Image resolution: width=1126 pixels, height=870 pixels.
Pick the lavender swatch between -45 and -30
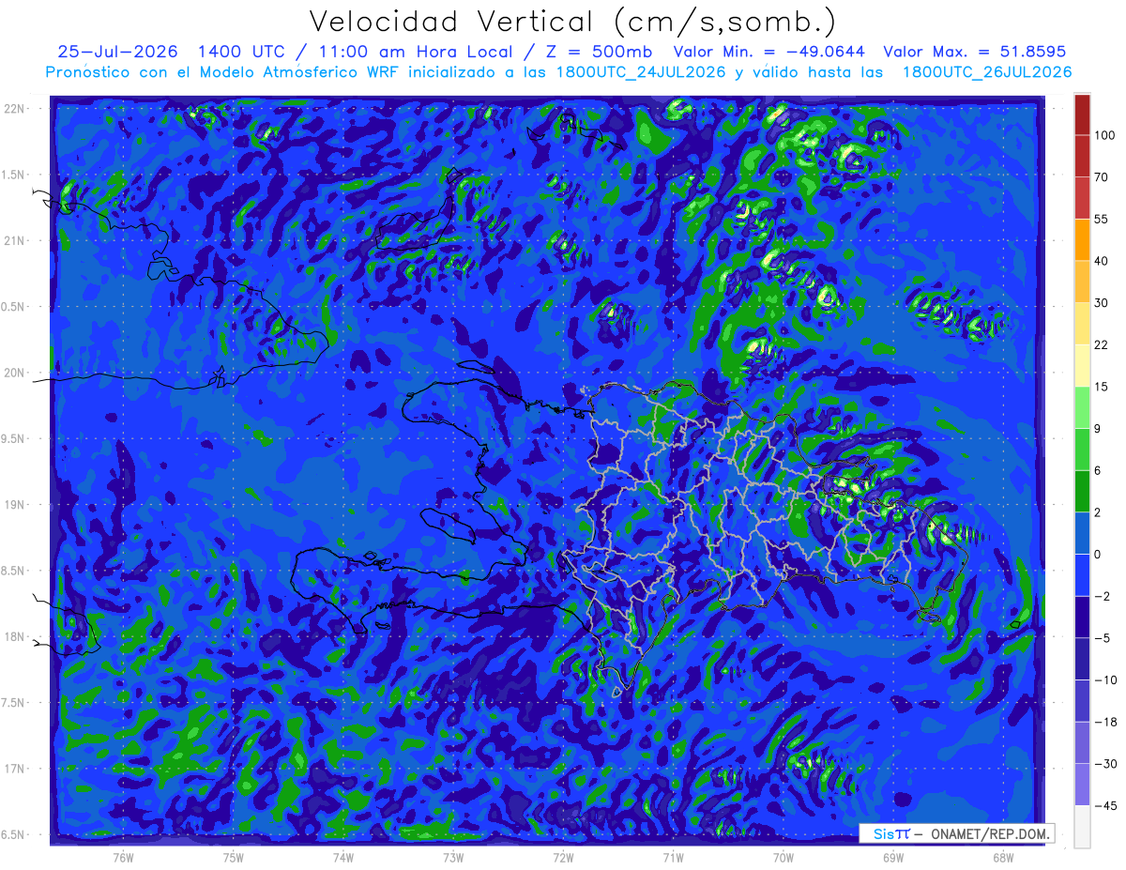[x=1083, y=785]
